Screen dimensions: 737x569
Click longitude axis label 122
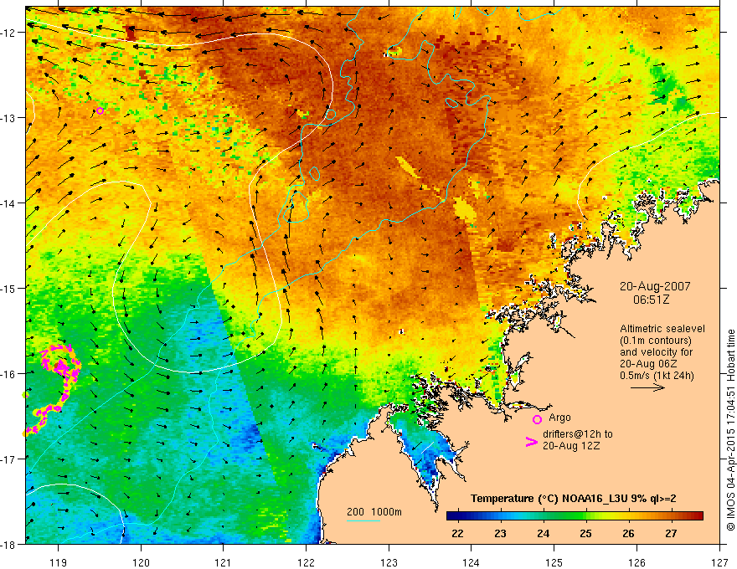point(306,562)
